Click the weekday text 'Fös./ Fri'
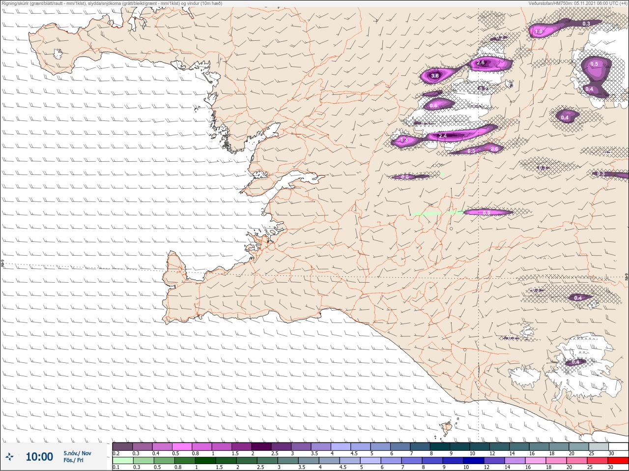The width and height of the screenshot is (629, 471). pyautogui.click(x=73, y=460)
